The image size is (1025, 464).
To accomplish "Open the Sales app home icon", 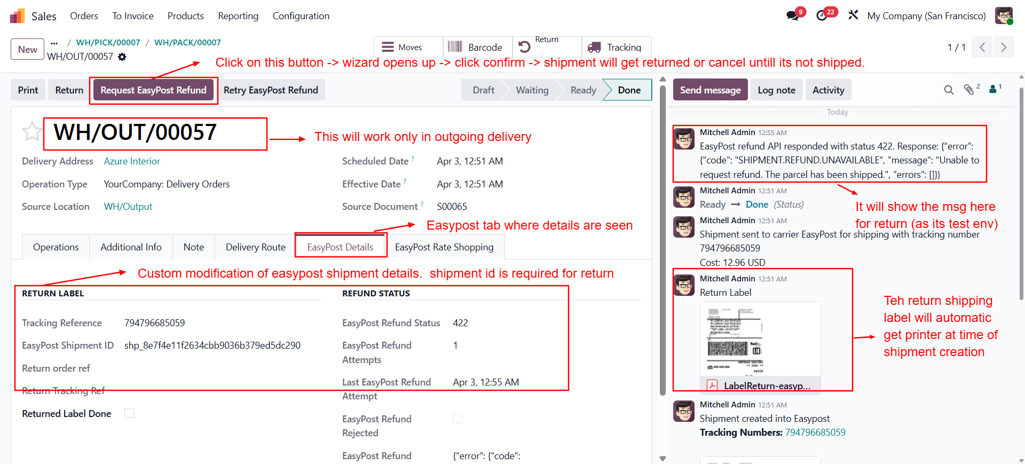I will click(18, 16).
